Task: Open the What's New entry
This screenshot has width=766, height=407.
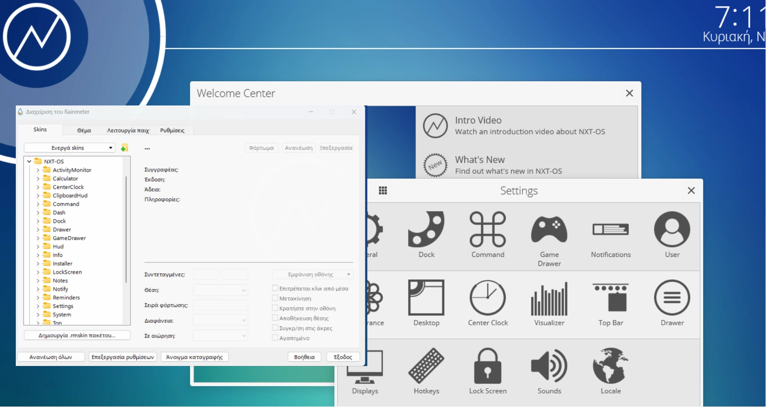Action: [x=526, y=165]
